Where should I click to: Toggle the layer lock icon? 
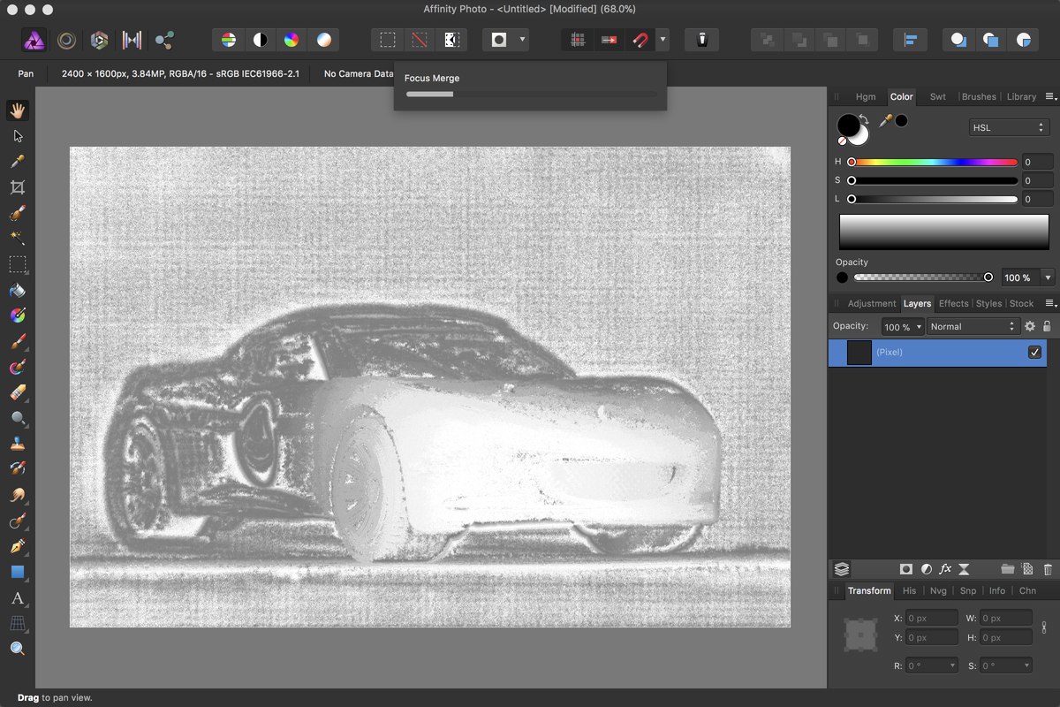[x=1047, y=326]
